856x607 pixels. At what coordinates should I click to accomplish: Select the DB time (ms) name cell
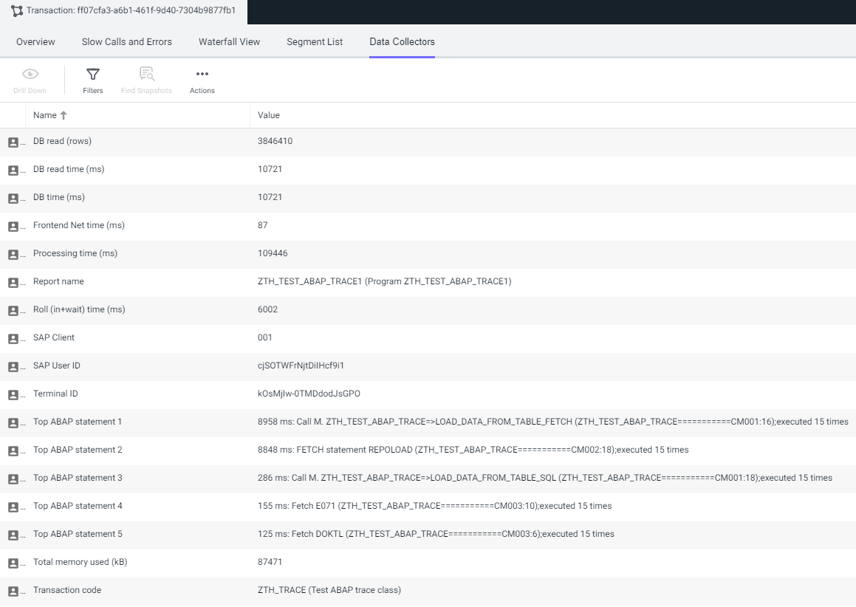pyautogui.click(x=59, y=197)
